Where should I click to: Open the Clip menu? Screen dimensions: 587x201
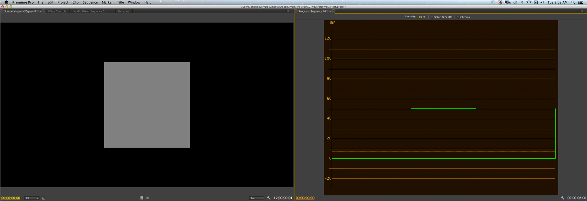click(76, 2)
